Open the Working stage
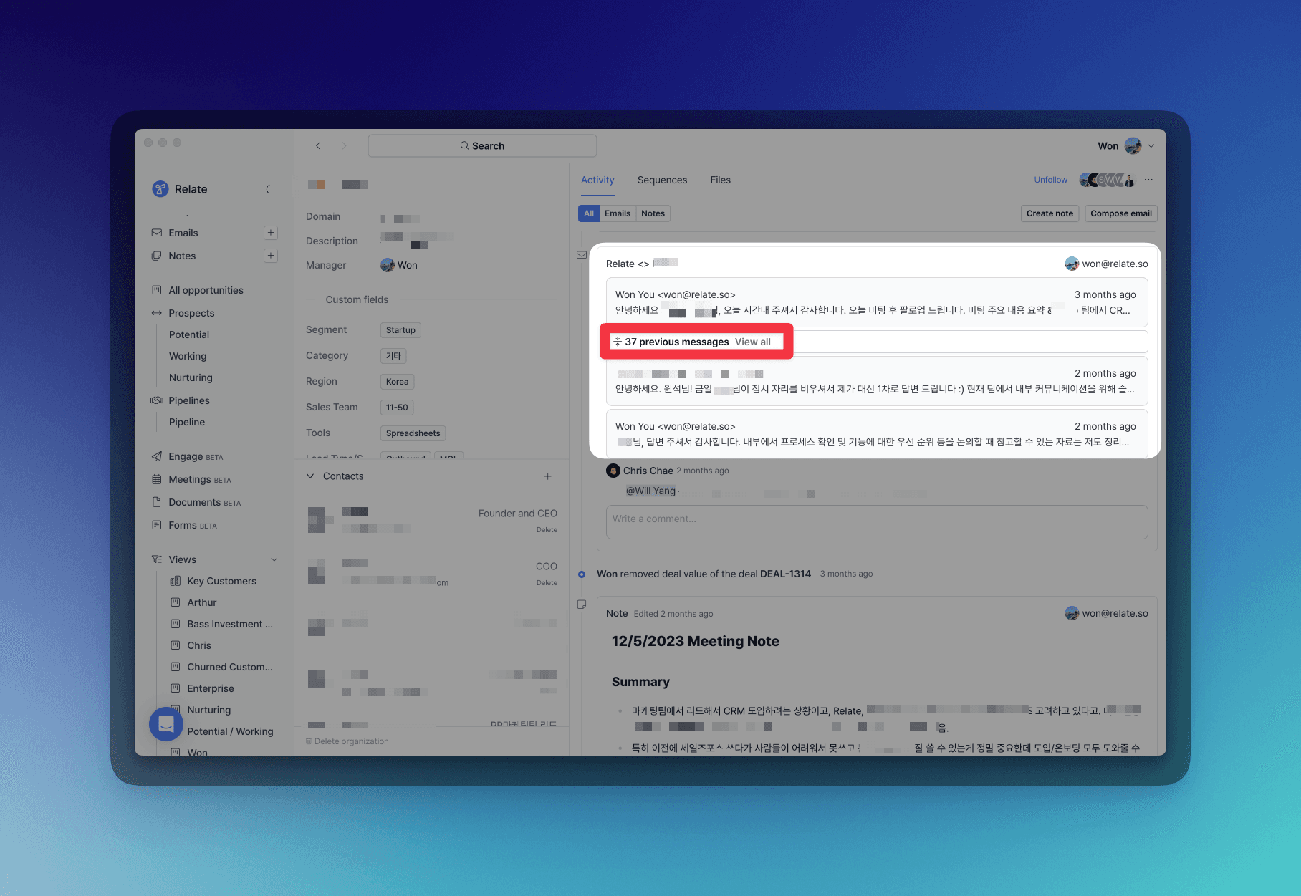1301x896 pixels. pos(188,356)
